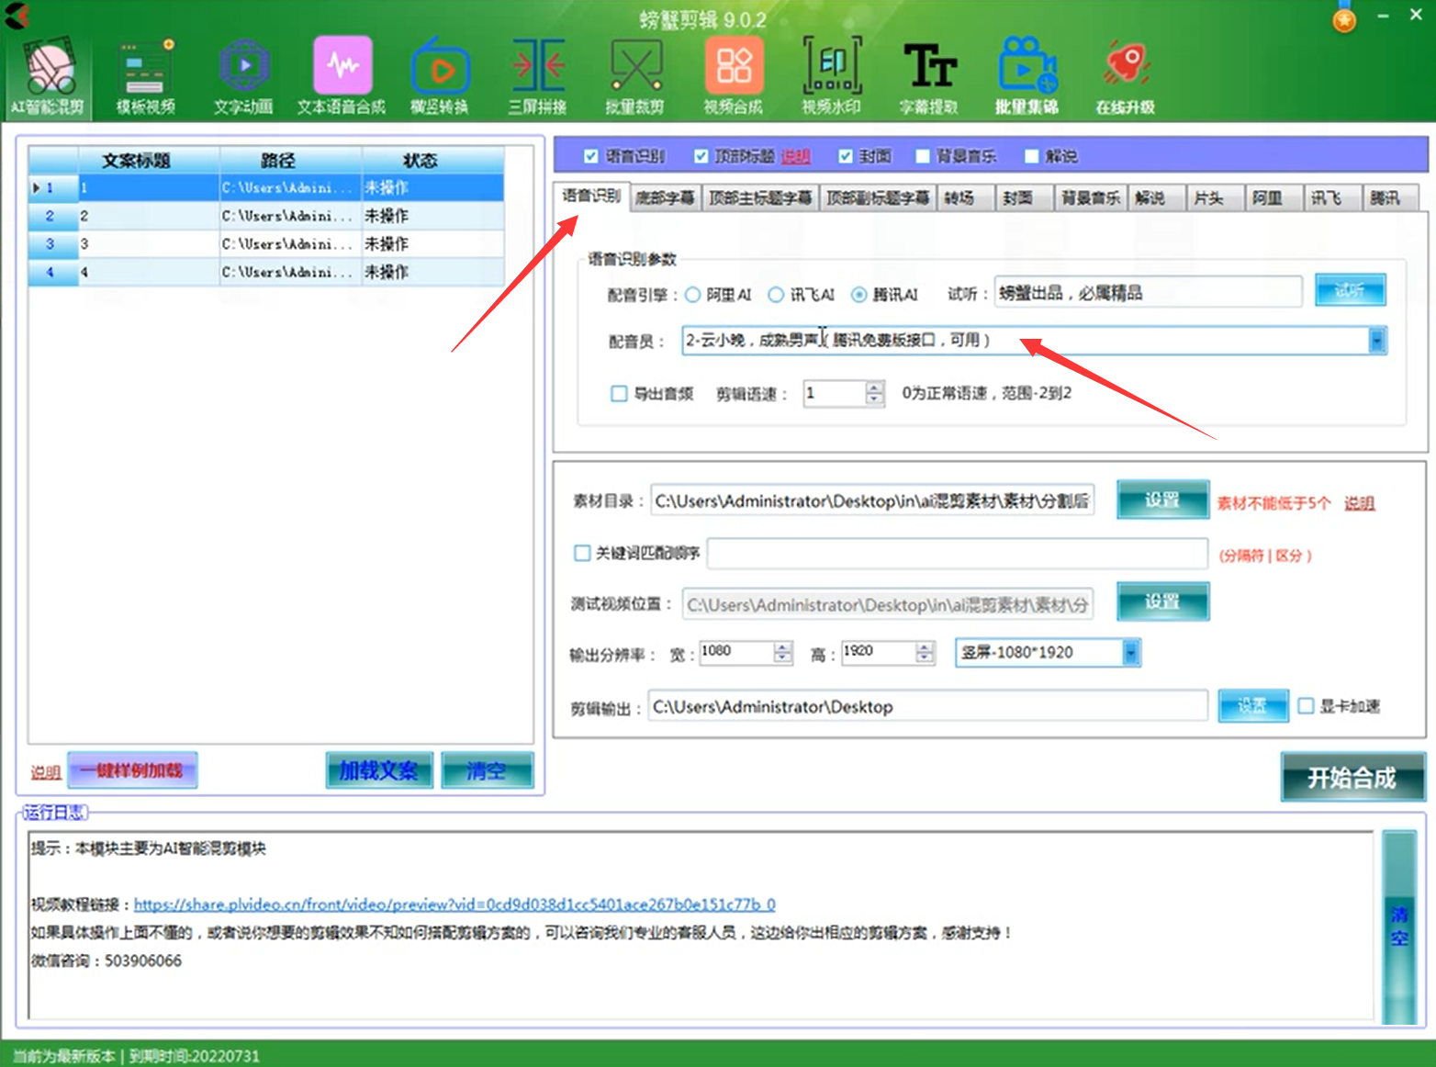This screenshot has width=1436, height=1067.
Task: Open the 在线升级 rocket icon
Action: 1125,77
